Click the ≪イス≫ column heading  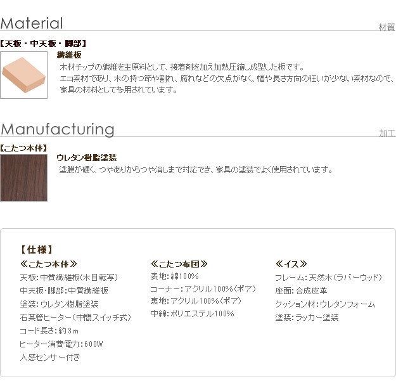click(x=291, y=264)
